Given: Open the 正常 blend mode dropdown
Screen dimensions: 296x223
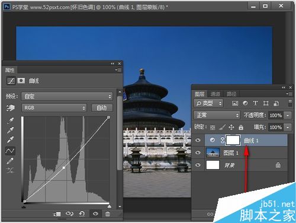Looking at the screenshot, I should click(x=217, y=115).
